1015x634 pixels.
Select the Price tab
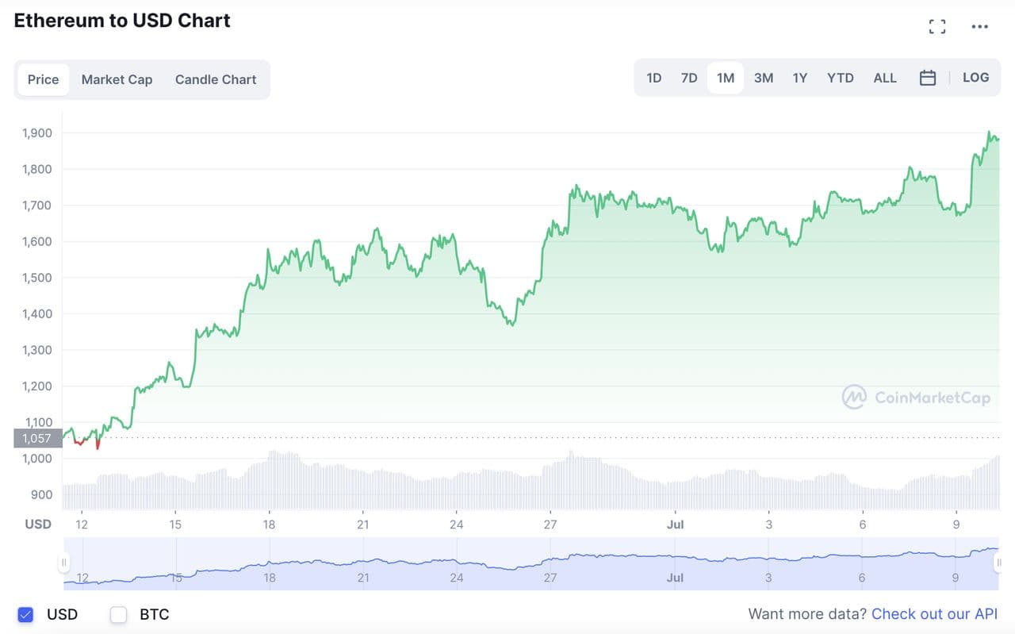[x=44, y=79]
